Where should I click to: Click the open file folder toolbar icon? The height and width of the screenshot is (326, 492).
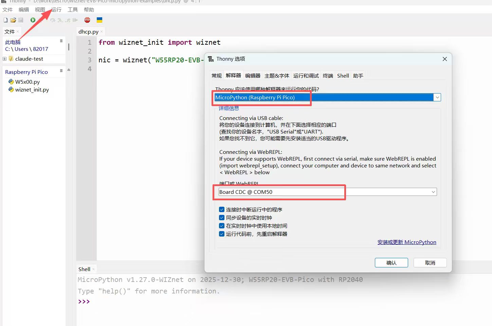(x=13, y=20)
